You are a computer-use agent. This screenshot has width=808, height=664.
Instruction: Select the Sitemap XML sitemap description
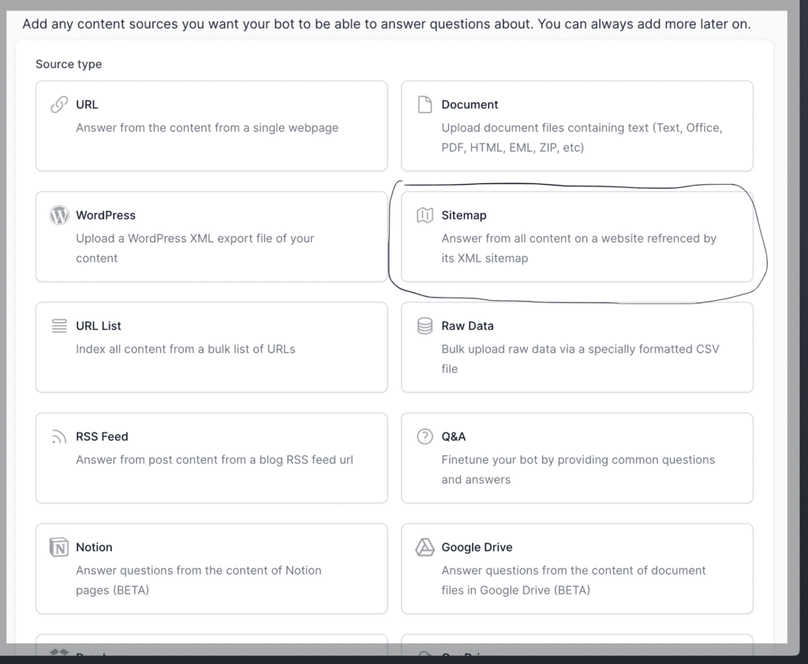(x=578, y=248)
